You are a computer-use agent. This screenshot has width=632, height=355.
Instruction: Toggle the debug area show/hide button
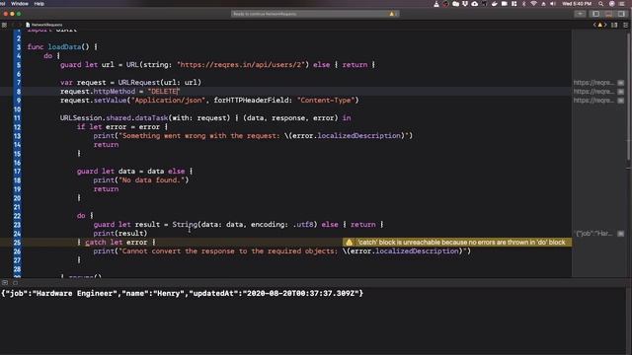pyautogui.click(x=5, y=283)
